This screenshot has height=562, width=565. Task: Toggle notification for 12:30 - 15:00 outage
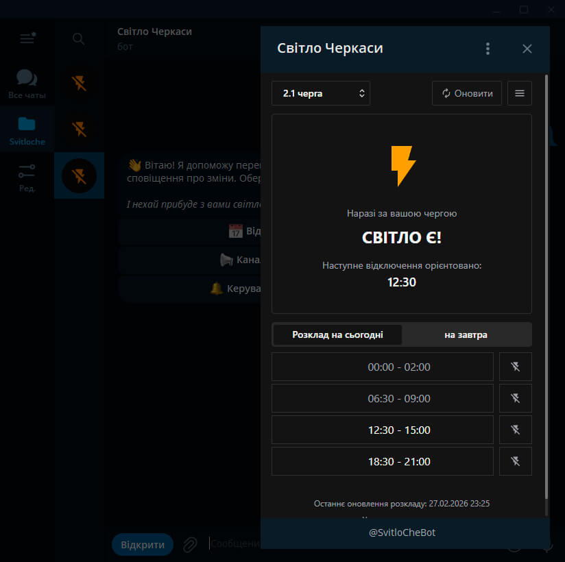point(515,430)
